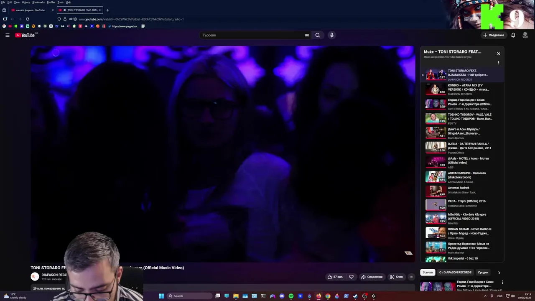The image size is (535, 301).
Task: Open the site padlock security info
Action: point(65,19)
